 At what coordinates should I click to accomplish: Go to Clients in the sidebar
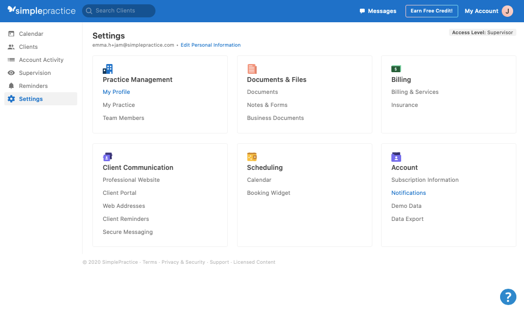[x=40, y=47]
